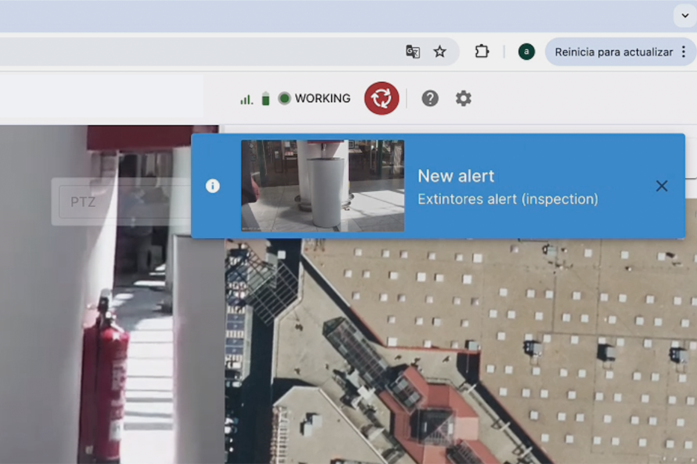The width and height of the screenshot is (697, 464).
Task: Bookmark this page with the star icon
Action: pyautogui.click(x=440, y=52)
